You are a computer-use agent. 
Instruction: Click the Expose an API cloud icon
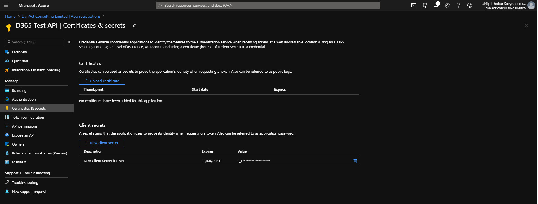click(x=7, y=135)
